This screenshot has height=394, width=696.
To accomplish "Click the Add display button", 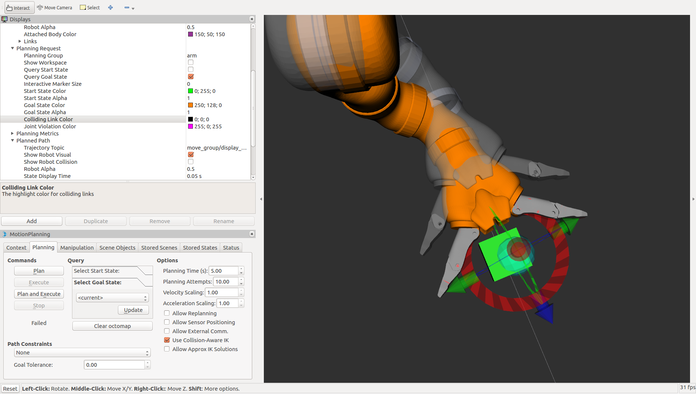I will tap(32, 221).
